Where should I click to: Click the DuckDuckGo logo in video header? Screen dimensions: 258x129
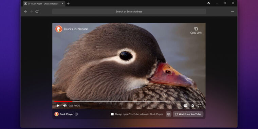coord(59,29)
